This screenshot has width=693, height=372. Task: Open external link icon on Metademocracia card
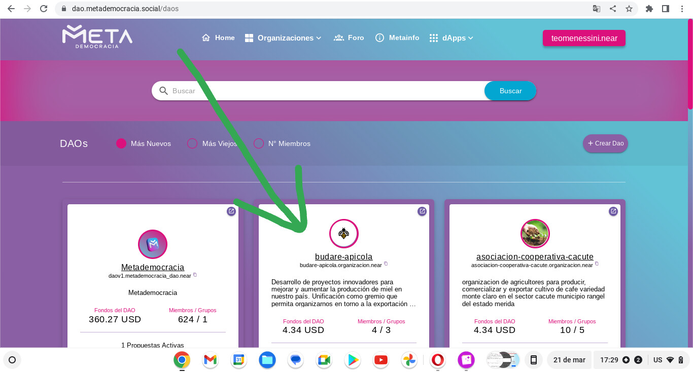tap(231, 211)
